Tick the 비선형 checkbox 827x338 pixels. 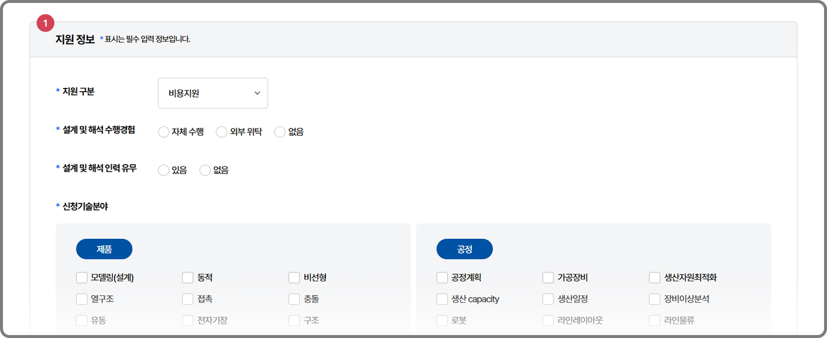[x=294, y=278]
